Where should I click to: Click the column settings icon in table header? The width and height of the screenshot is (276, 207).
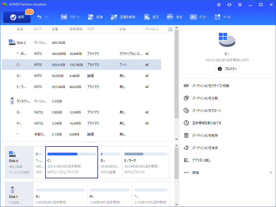click(x=170, y=30)
